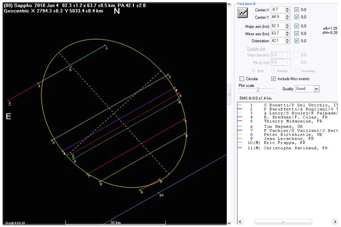Enable the Circular checkbox

pos(242,79)
